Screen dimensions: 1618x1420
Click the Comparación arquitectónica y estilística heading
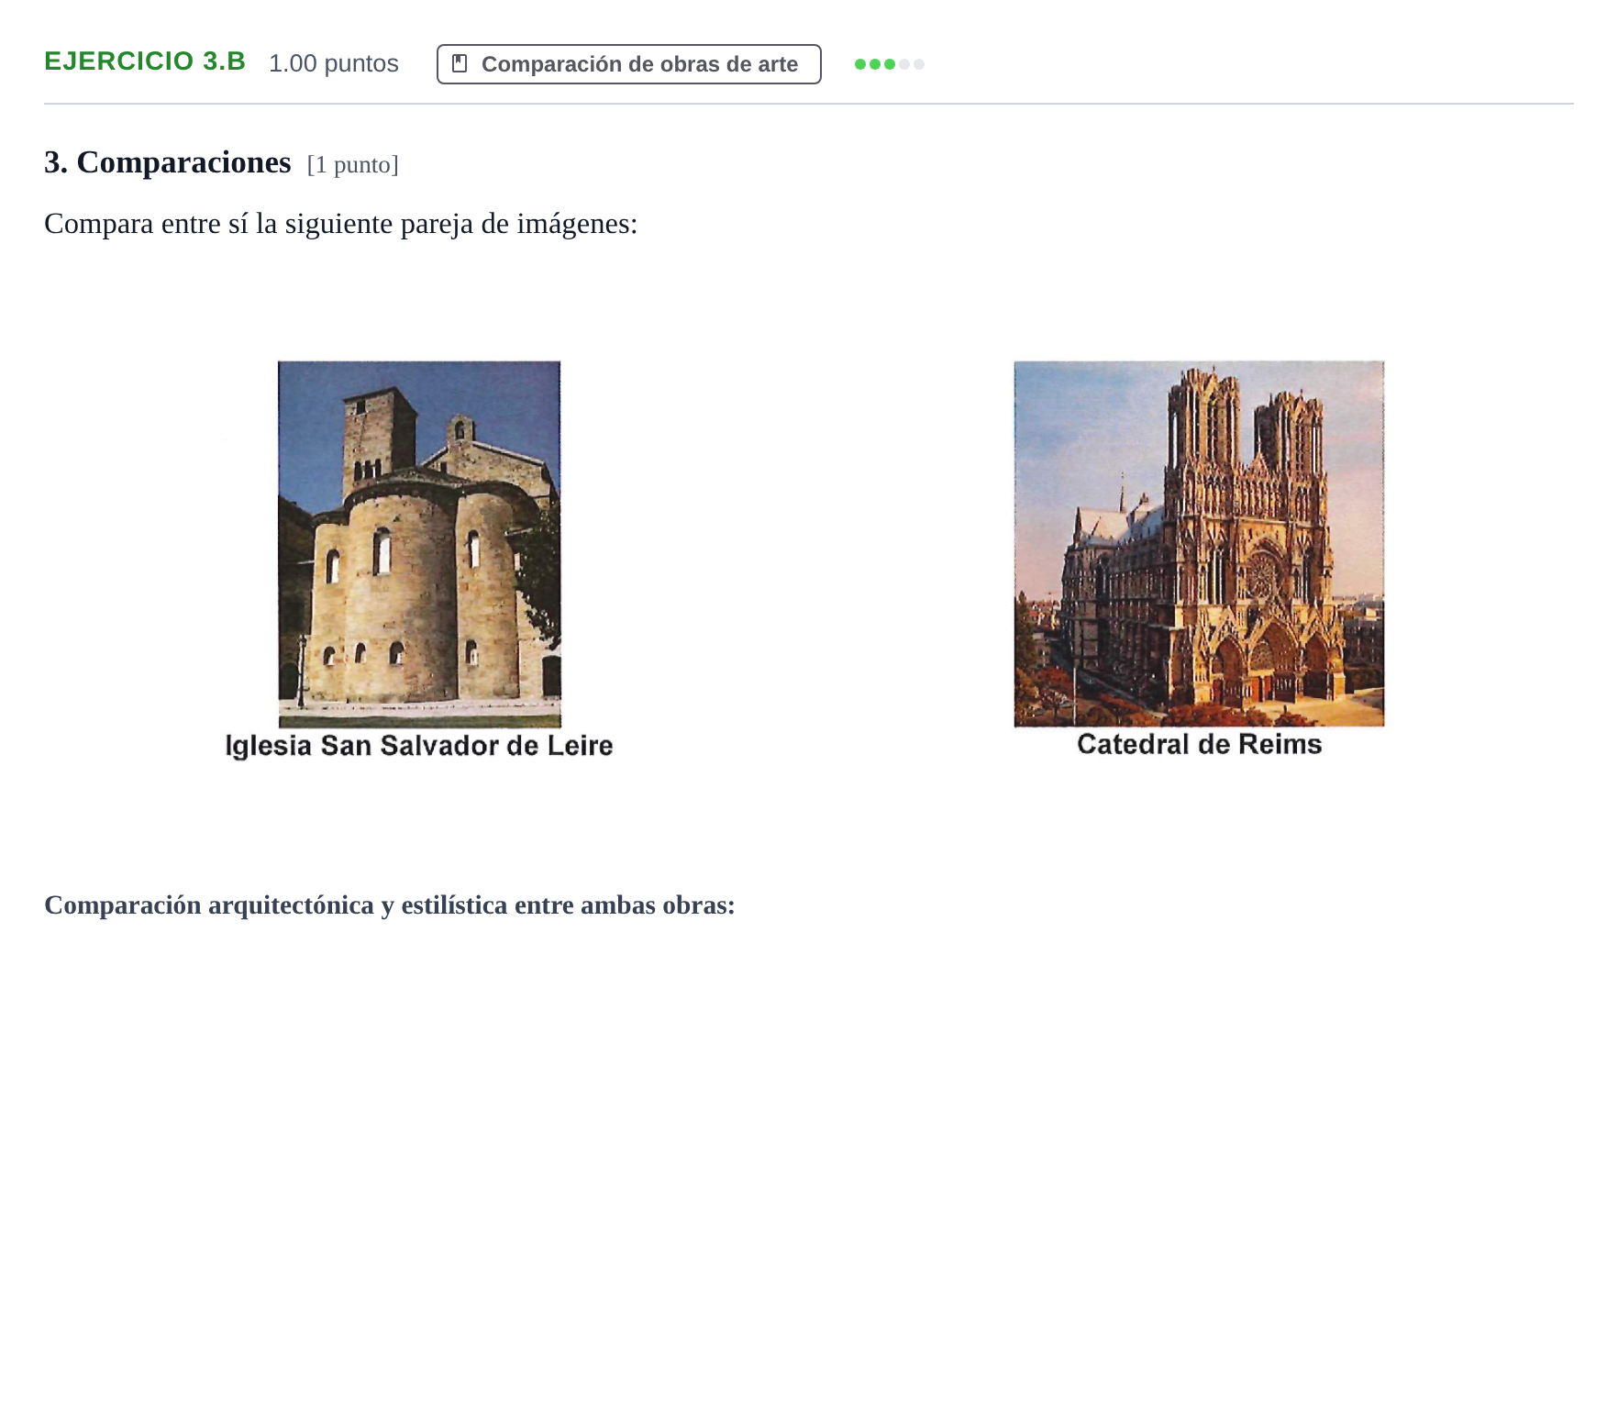click(x=390, y=905)
